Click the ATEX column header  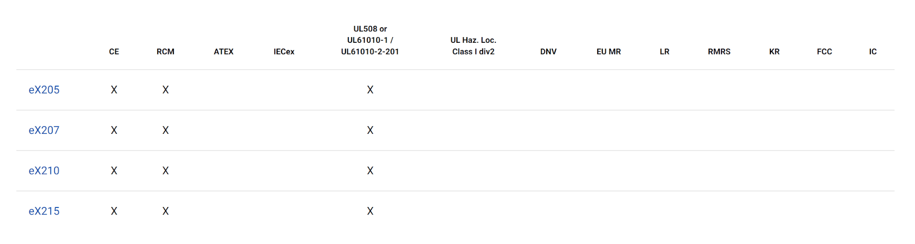point(223,52)
